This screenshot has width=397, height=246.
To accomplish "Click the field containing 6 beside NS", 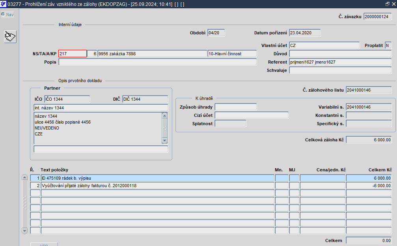I will coord(92,54).
